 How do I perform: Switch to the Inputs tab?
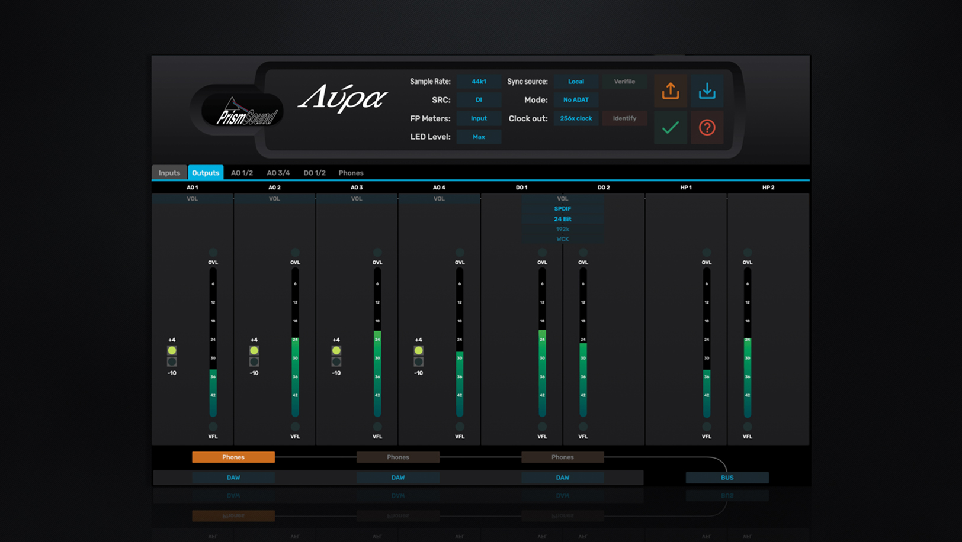169,173
